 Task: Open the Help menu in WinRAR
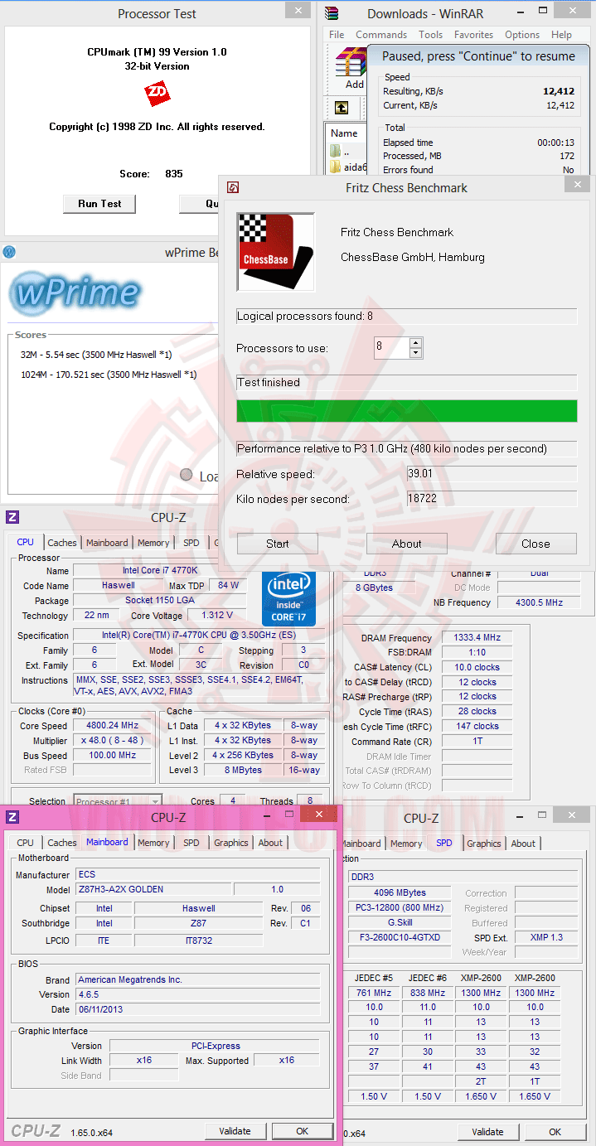(x=561, y=35)
